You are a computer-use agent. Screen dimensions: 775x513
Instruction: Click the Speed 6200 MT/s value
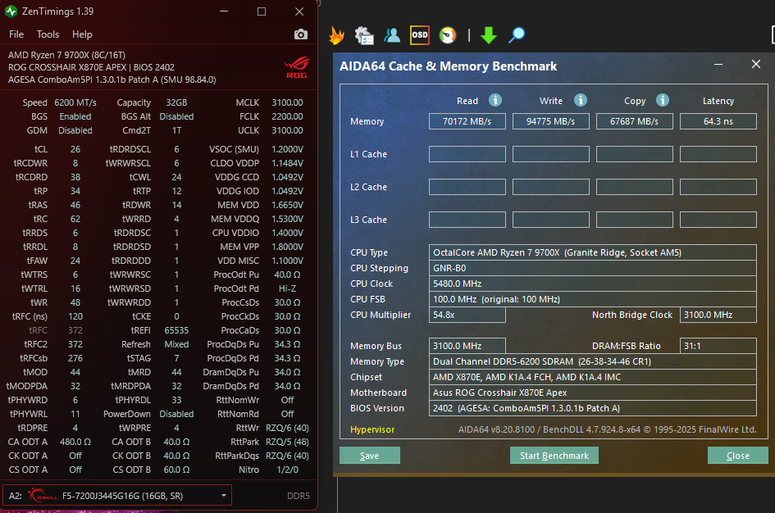pyautogui.click(x=75, y=102)
